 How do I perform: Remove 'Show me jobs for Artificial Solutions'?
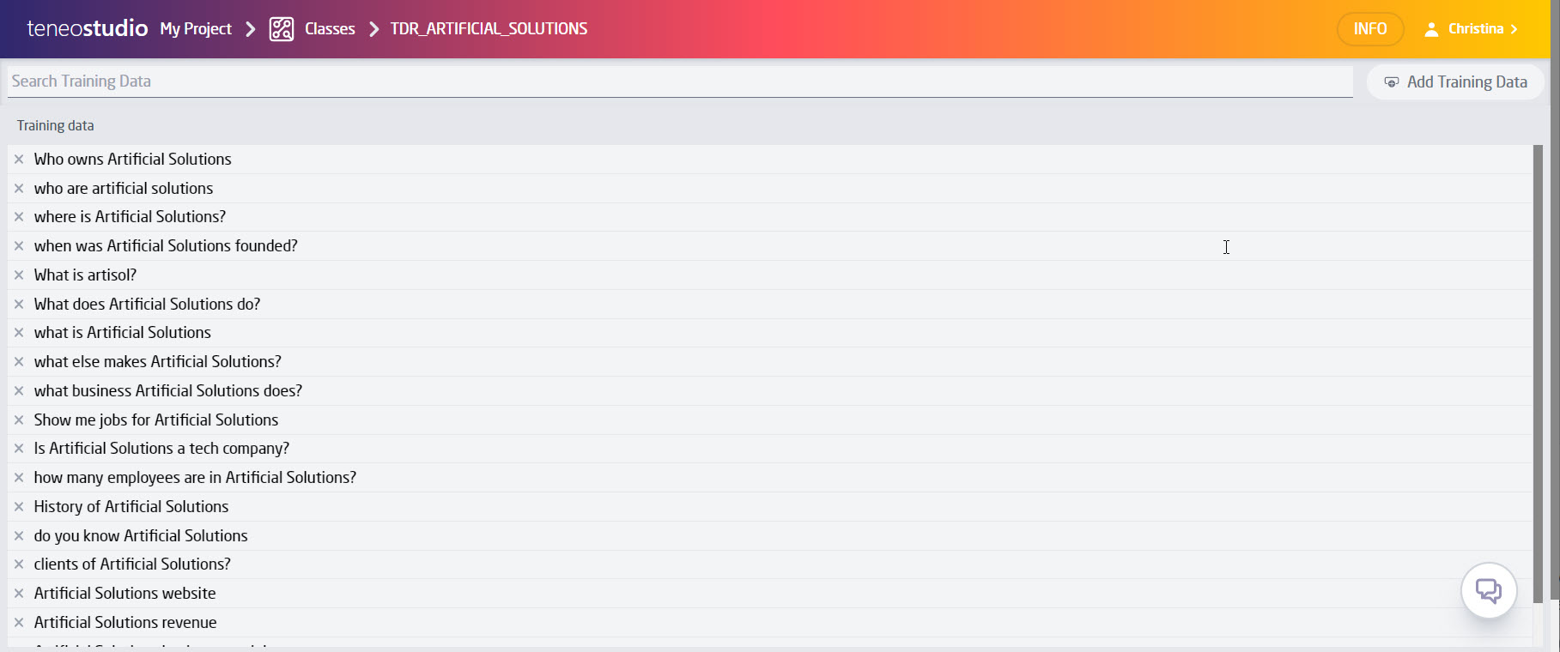[19, 420]
